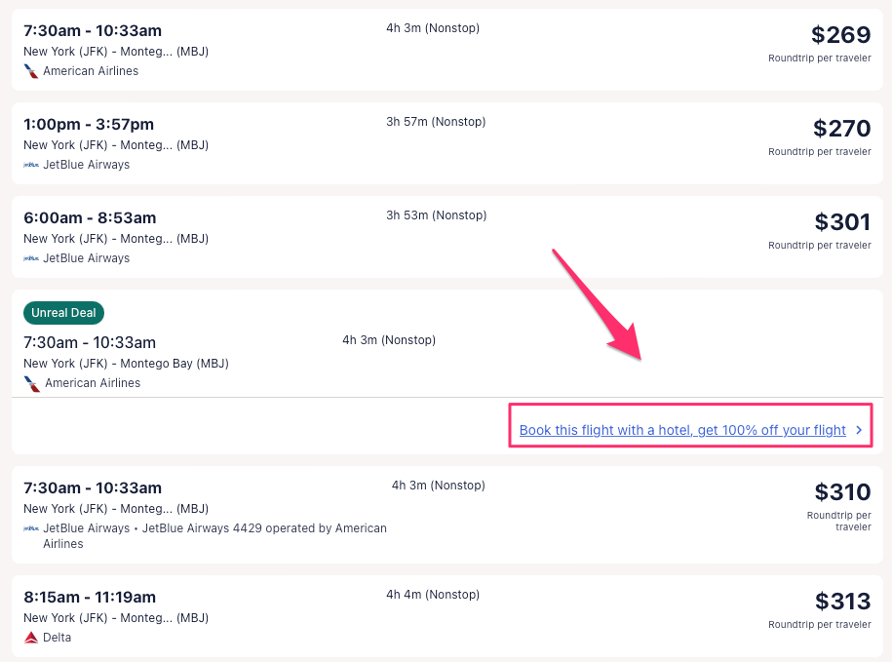
Task: Click 'JetBlue Airways 4429 operated by American' text
Action: tap(263, 528)
